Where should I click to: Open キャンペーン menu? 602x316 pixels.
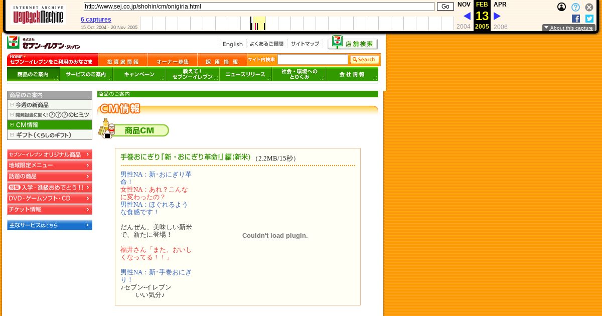pyautogui.click(x=139, y=74)
